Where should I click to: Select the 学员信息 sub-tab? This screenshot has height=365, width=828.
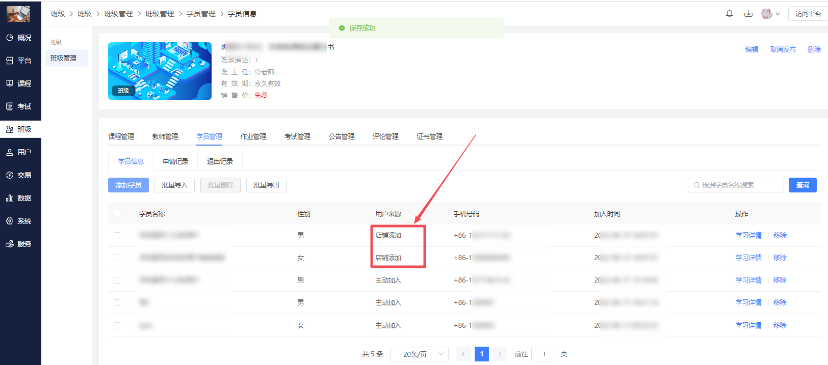pos(131,161)
